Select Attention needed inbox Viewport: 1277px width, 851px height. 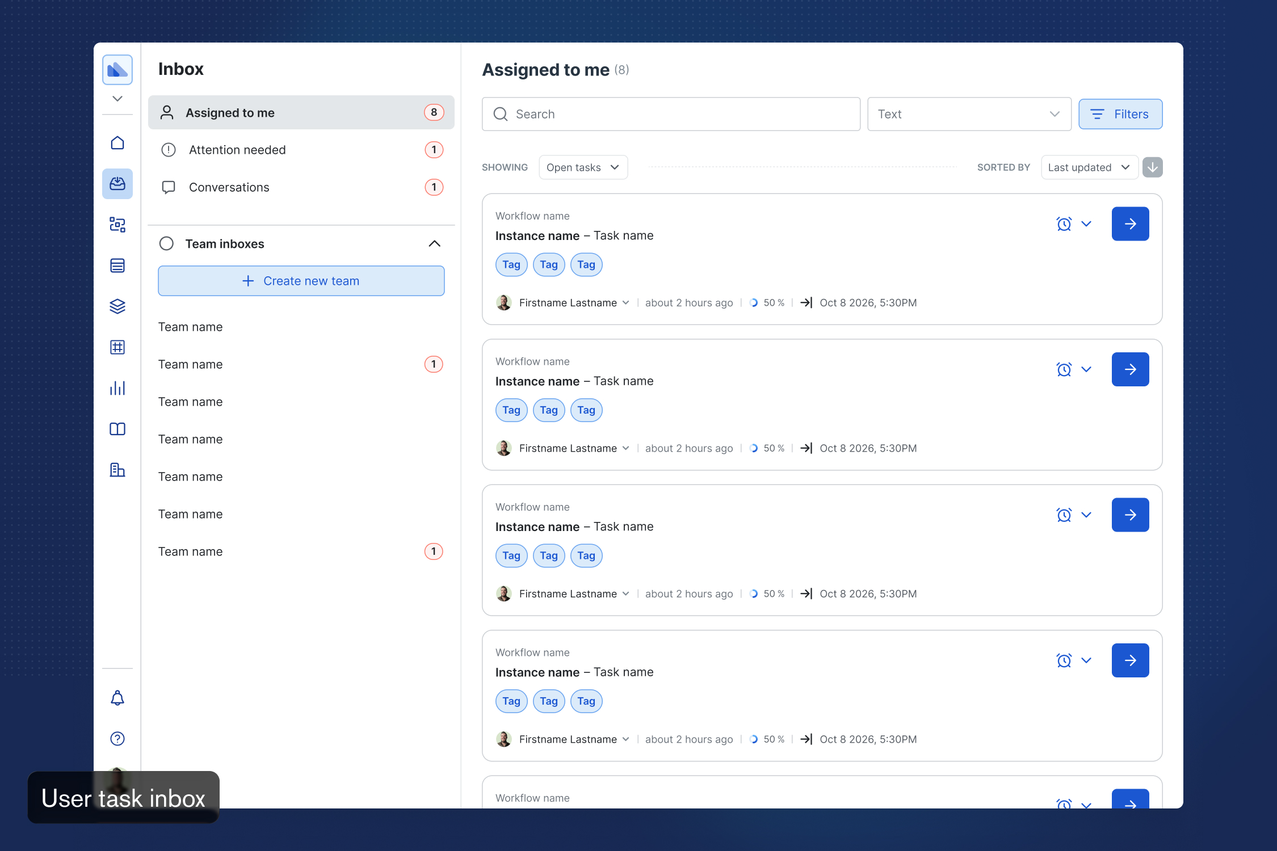point(301,150)
